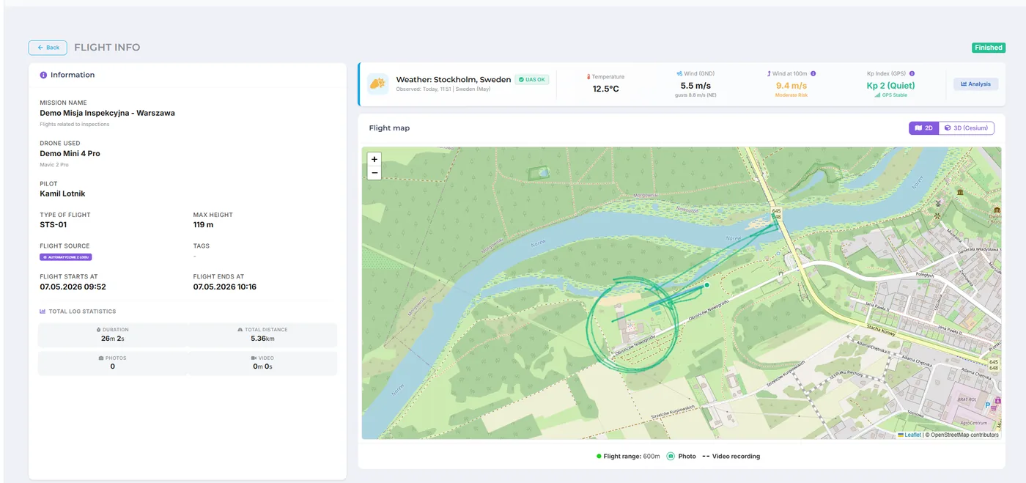
Task: Click the Photo legend marker icon
Action: (x=671, y=456)
